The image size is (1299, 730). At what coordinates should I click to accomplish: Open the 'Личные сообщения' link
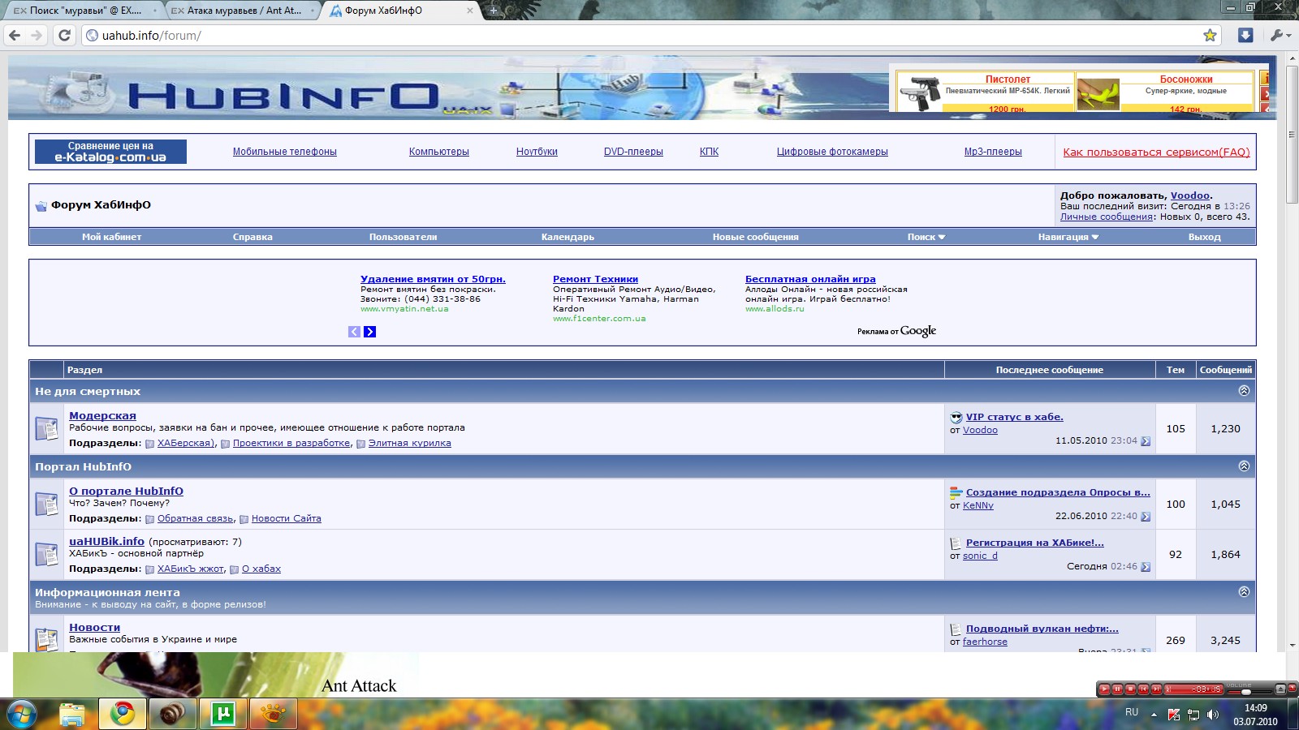click(x=1106, y=217)
